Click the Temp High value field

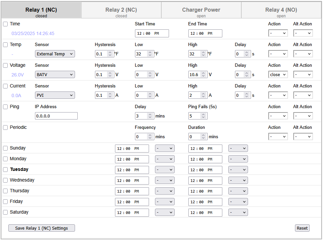pos(198,54)
